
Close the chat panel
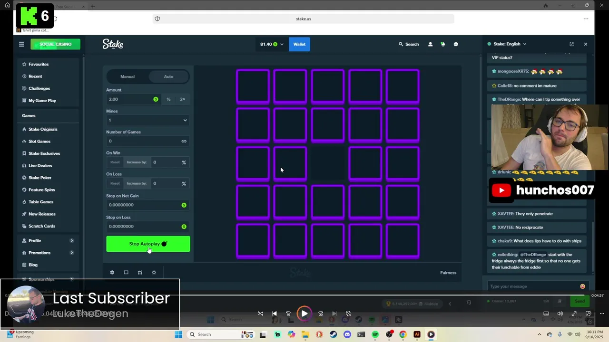click(x=586, y=44)
